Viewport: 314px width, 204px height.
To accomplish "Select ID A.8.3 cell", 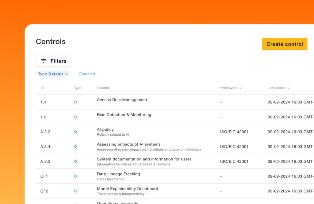I will tap(45, 162).
